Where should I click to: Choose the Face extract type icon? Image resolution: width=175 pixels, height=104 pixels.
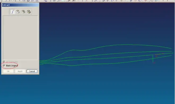(18, 12)
